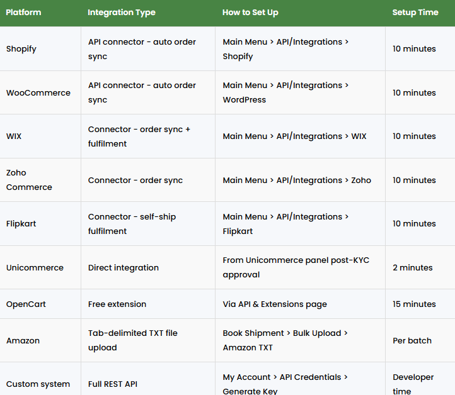Click setup path ending in Shopify
455x395 pixels.
click(x=300, y=48)
